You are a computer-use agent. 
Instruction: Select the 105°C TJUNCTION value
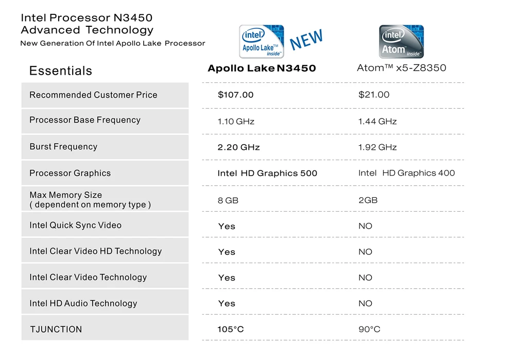click(231, 329)
